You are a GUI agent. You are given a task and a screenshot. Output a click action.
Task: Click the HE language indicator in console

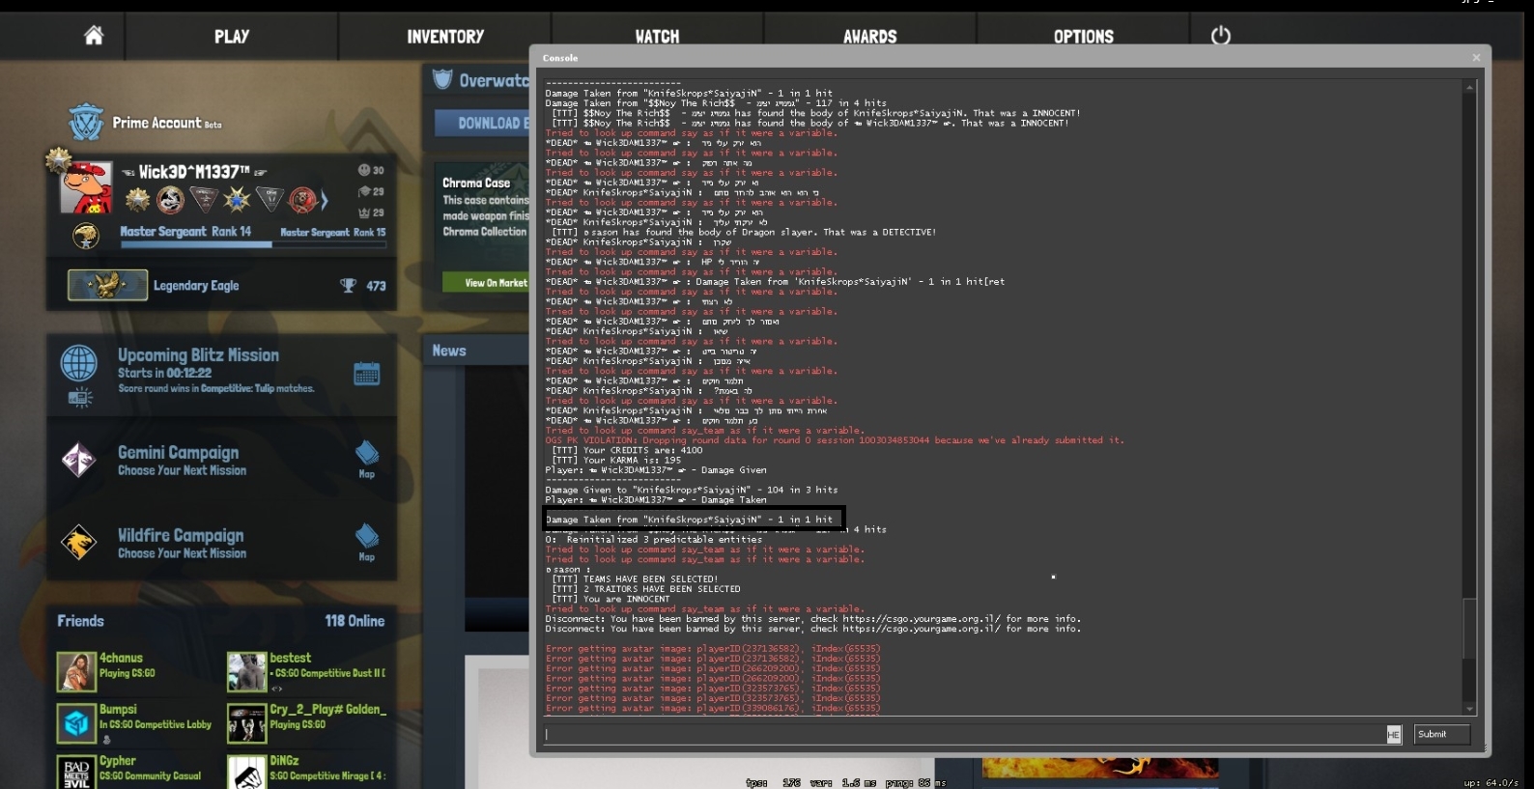coord(1393,735)
